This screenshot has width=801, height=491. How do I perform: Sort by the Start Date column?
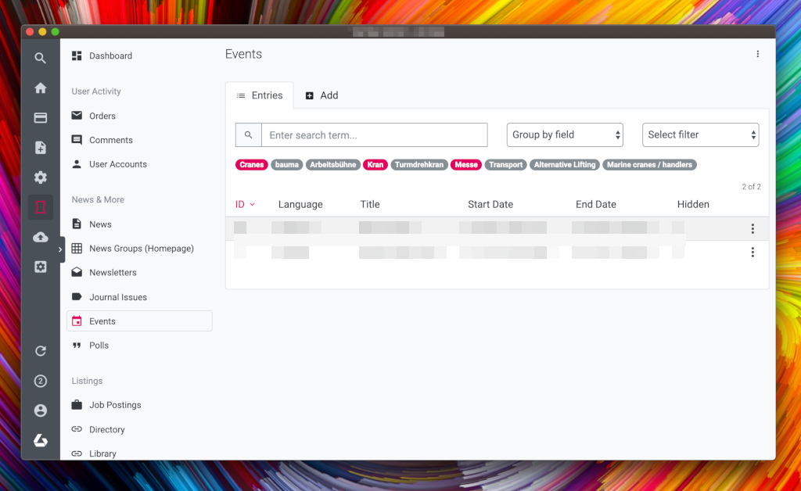[x=490, y=204]
